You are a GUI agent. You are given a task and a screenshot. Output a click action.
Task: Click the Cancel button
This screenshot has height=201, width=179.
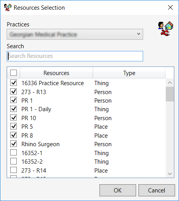(156, 190)
